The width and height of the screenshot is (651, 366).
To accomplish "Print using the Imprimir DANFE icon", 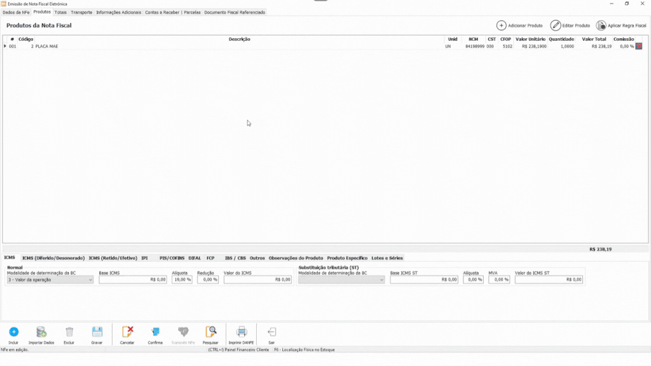I will pos(242,332).
